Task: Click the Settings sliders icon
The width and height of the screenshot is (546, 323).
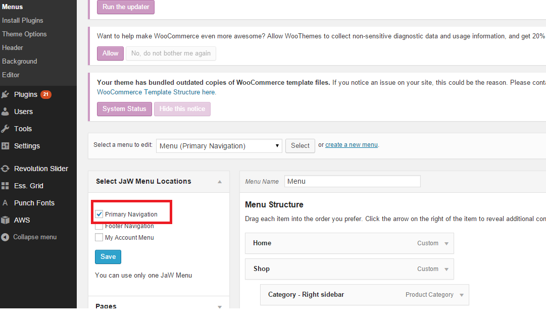Action: click(x=6, y=146)
